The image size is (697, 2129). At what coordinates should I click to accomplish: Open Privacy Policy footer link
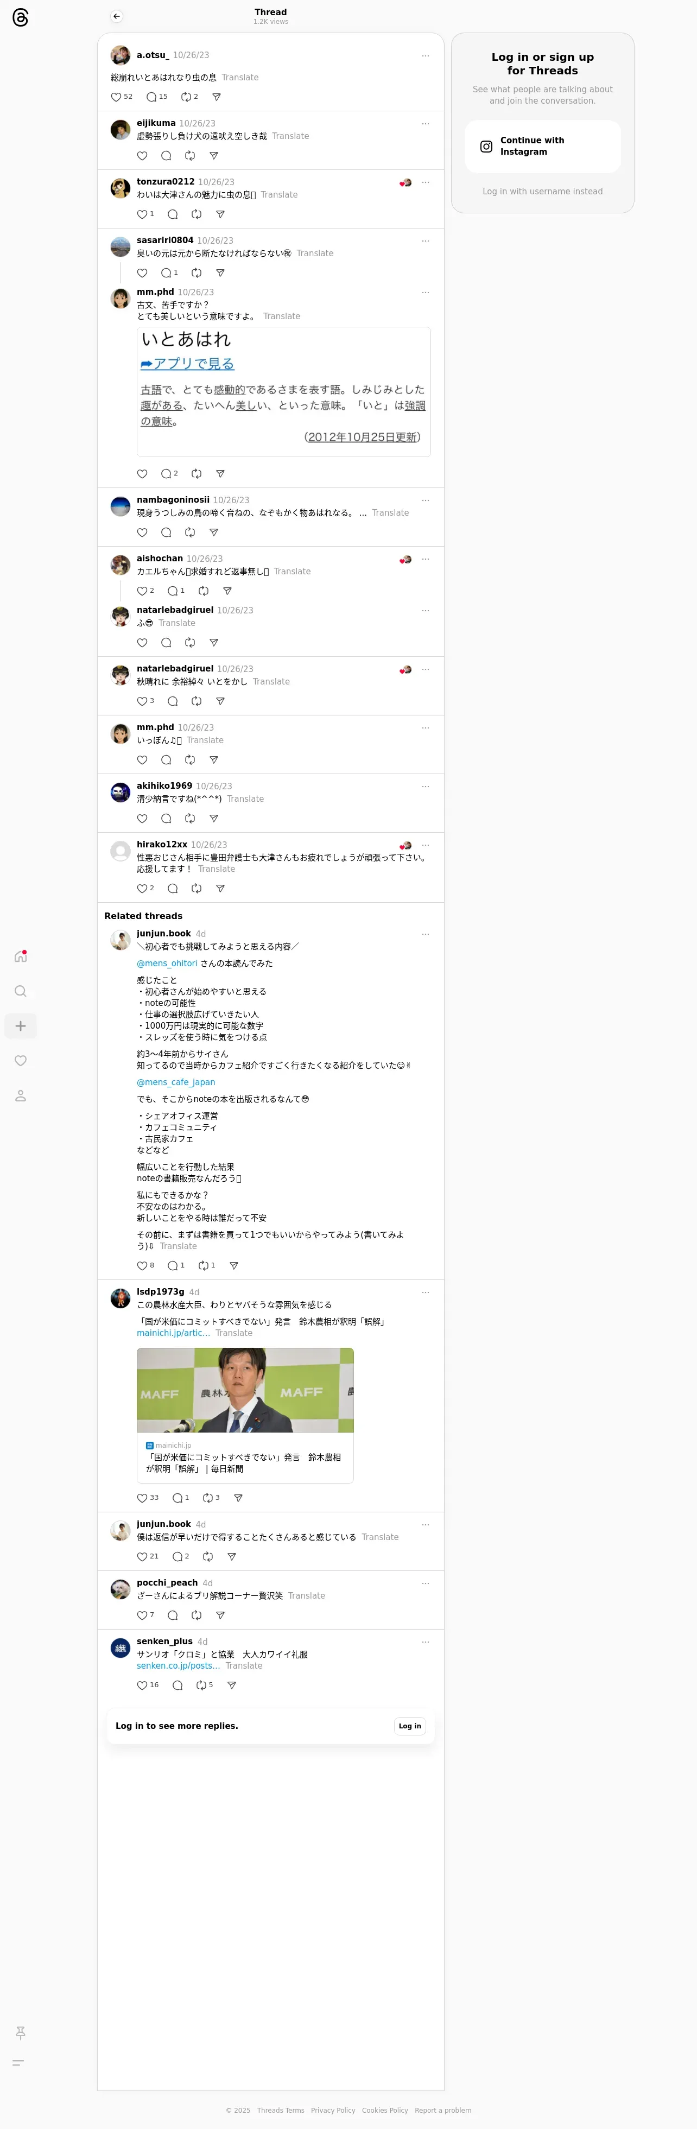(333, 2110)
